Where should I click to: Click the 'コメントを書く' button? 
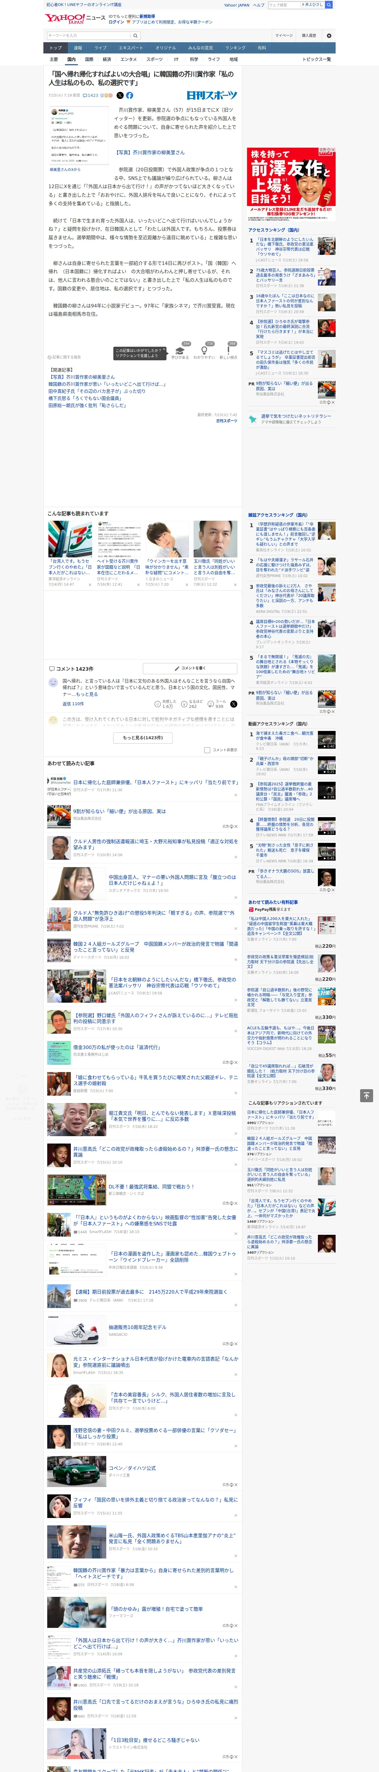(x=190, y=669)
